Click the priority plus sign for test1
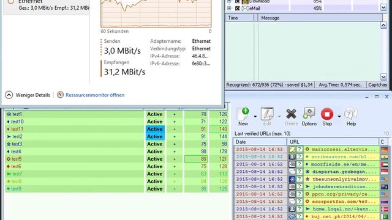The height and width of the screenshot is (220, 392). pyautogui.click(x=175, y=114)
